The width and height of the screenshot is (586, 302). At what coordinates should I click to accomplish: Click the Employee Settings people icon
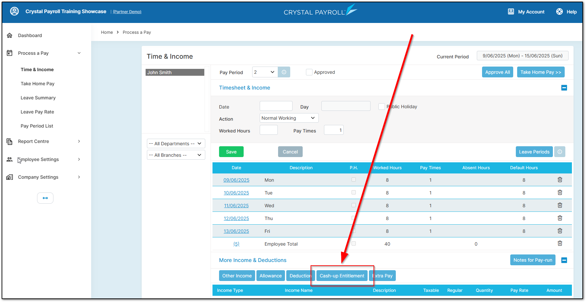point(10,159)
